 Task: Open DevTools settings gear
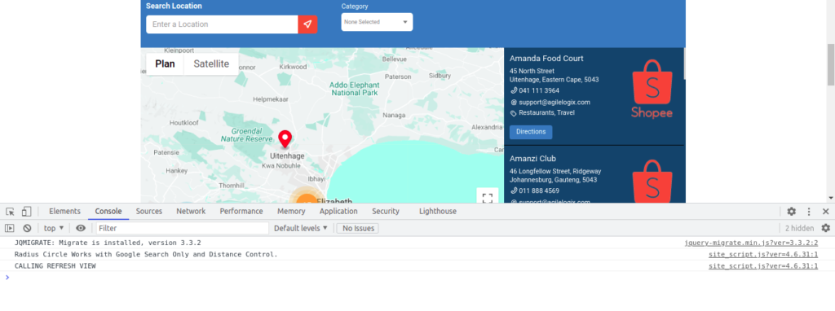[x=791, y=212]
